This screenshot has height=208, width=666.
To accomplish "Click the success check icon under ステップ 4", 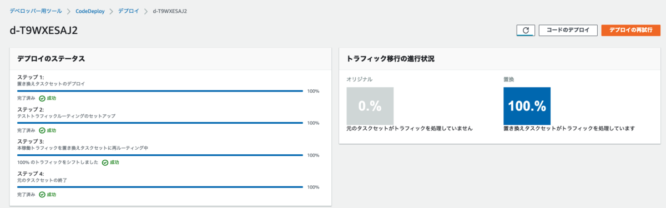I will [42, 195].
